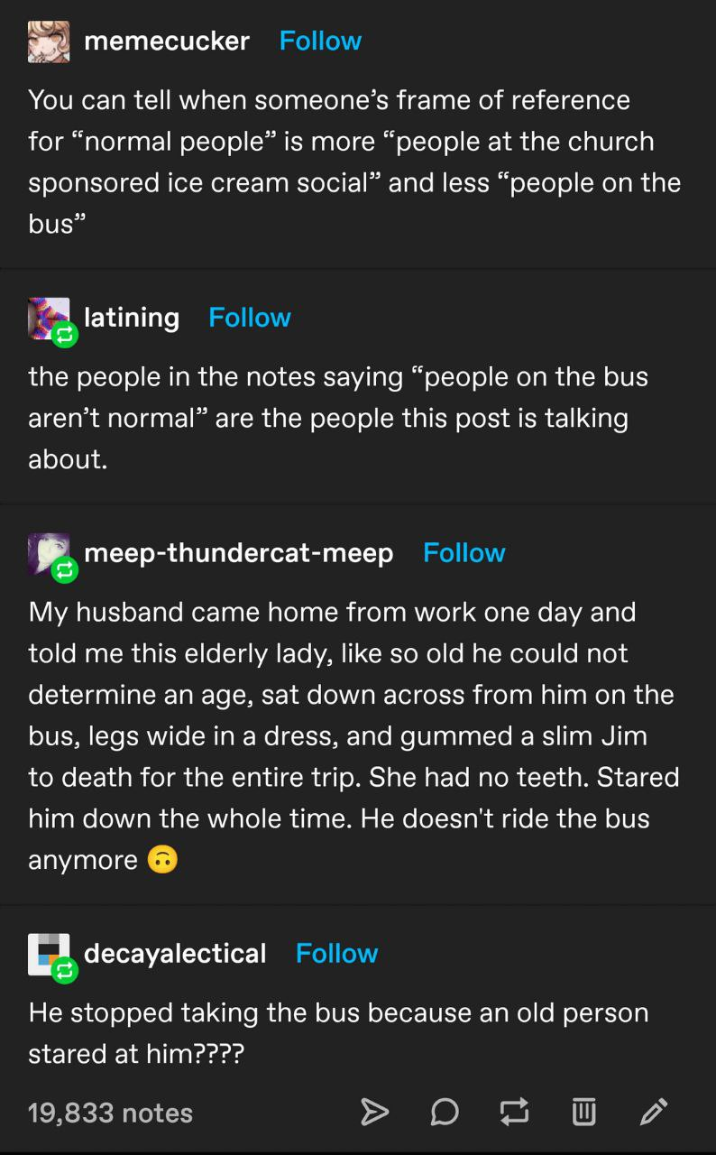Show the 19,833 notes
This screenshot has height=1155, width=716.
coord(110,1113)
